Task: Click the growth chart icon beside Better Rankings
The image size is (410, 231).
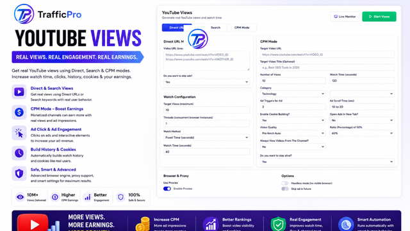Action: tap(211, 224)
